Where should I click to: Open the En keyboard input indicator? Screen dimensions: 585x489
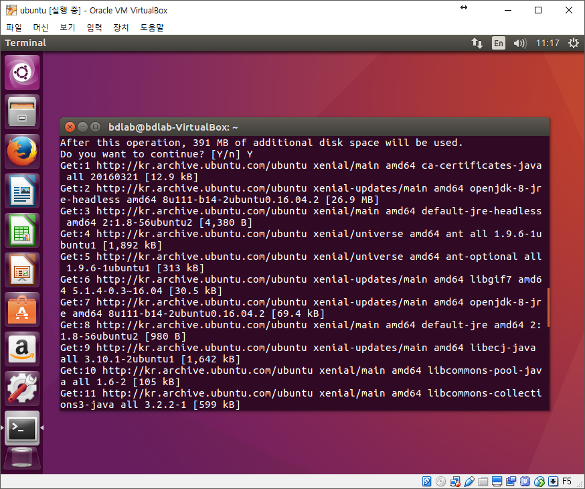click(499, 44)
